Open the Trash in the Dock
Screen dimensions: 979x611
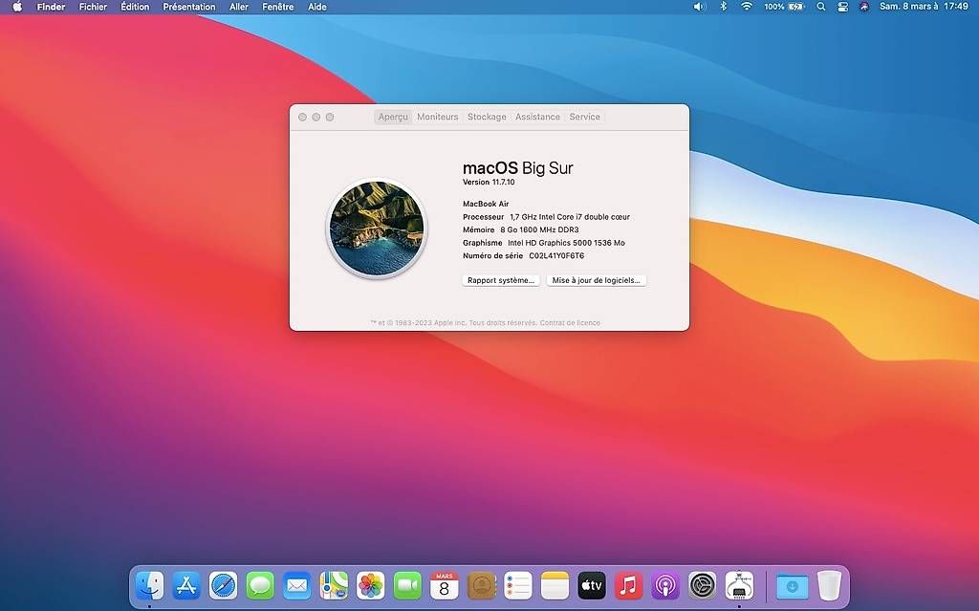click(829, 586)
